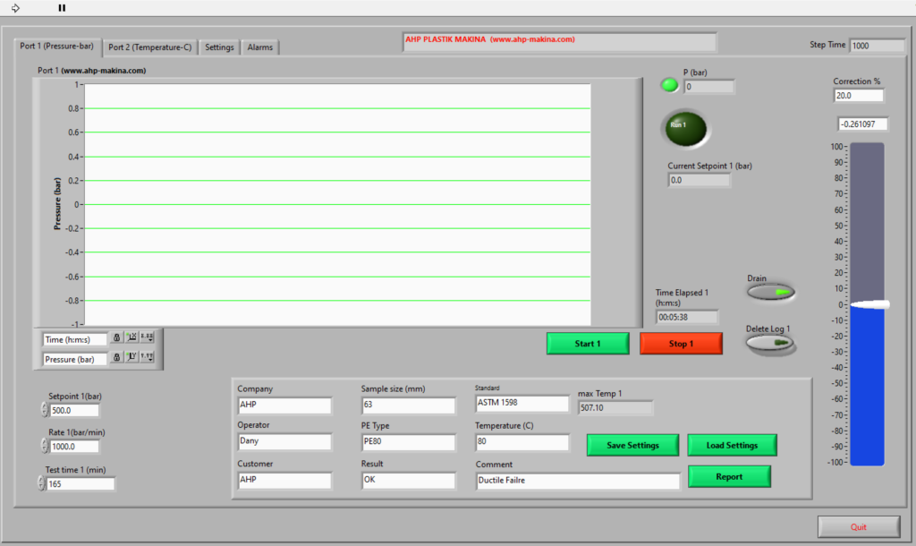Click the Setpoint 1(bar) increment/decrement stepper
This screenshot has width=916, height=546.
point(45,410)
